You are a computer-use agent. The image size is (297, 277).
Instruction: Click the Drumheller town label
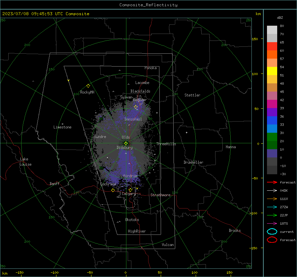point(193,162)
